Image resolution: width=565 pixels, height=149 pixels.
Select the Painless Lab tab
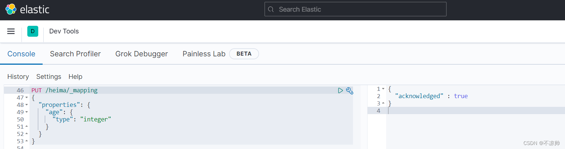click(x=204, y=54)
